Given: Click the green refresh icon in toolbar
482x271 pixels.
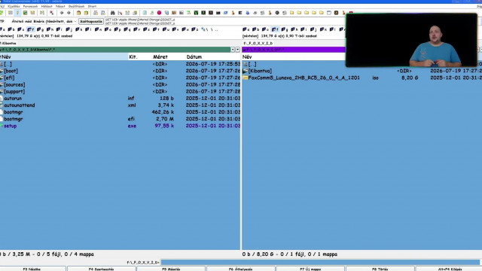Looking at the screenshot, I should point(2,13).
